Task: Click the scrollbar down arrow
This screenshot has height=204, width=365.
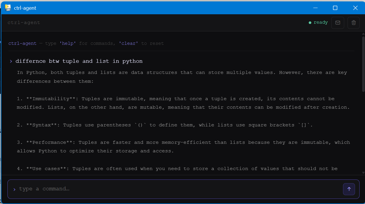Action: (363, 173)
